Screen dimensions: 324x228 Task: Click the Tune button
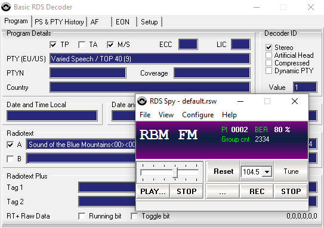coord(291,171)
